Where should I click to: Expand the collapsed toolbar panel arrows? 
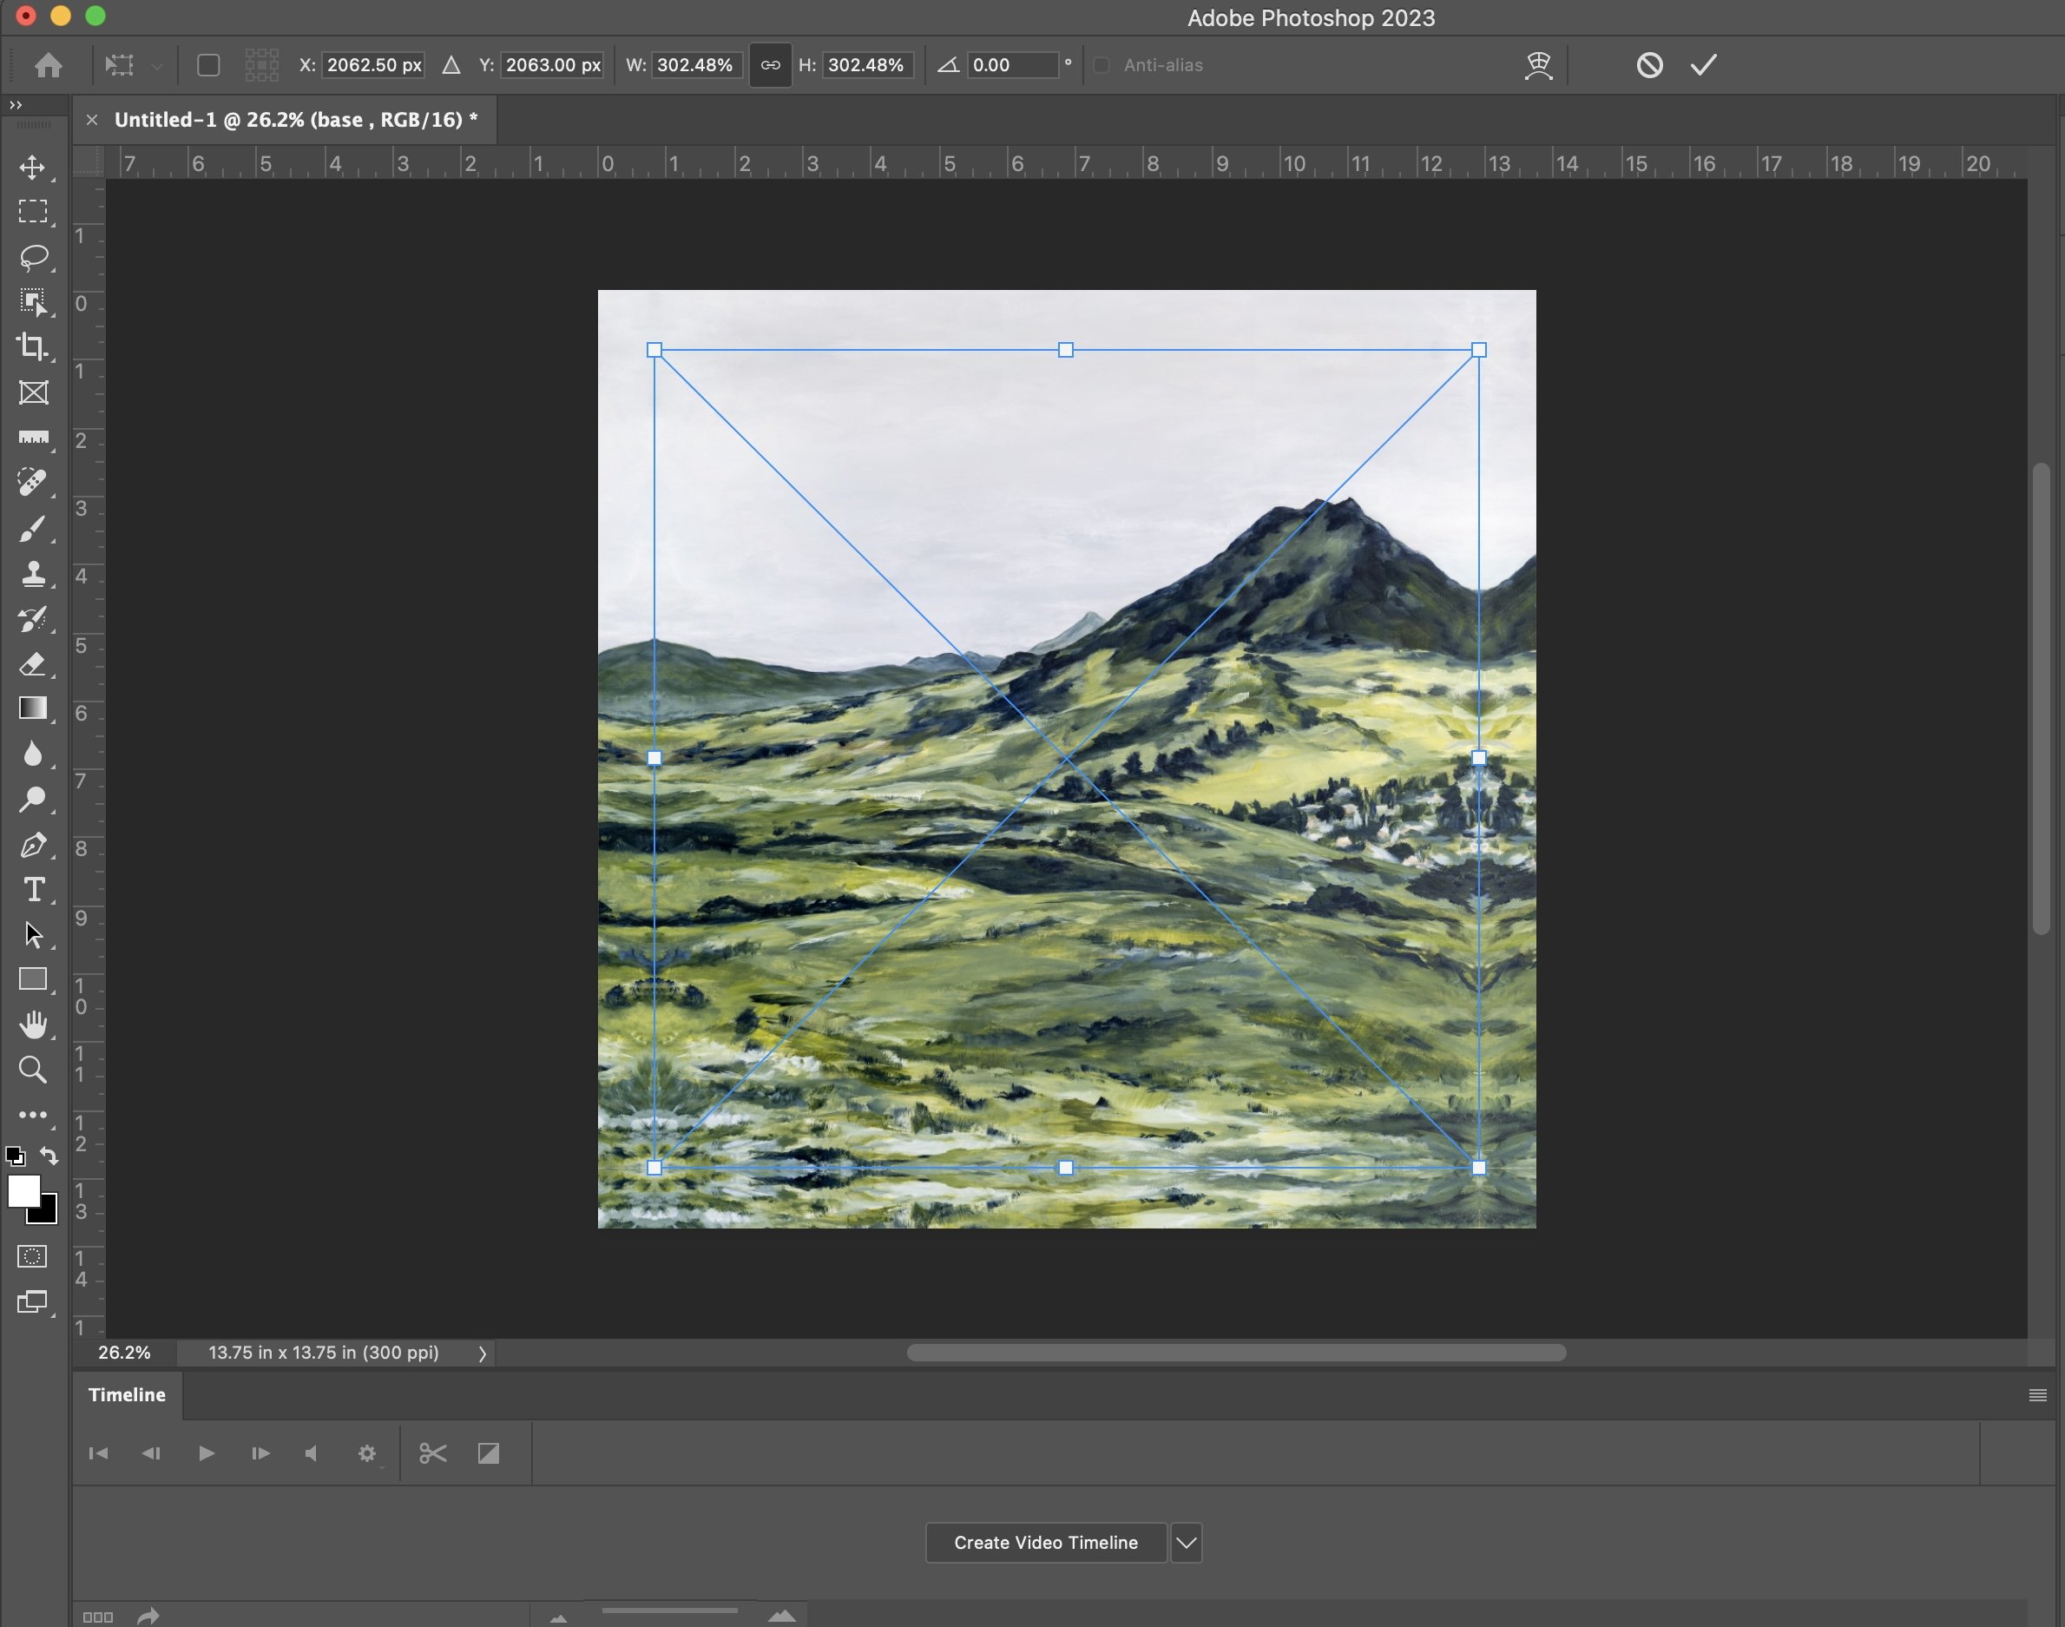[16, 105]
